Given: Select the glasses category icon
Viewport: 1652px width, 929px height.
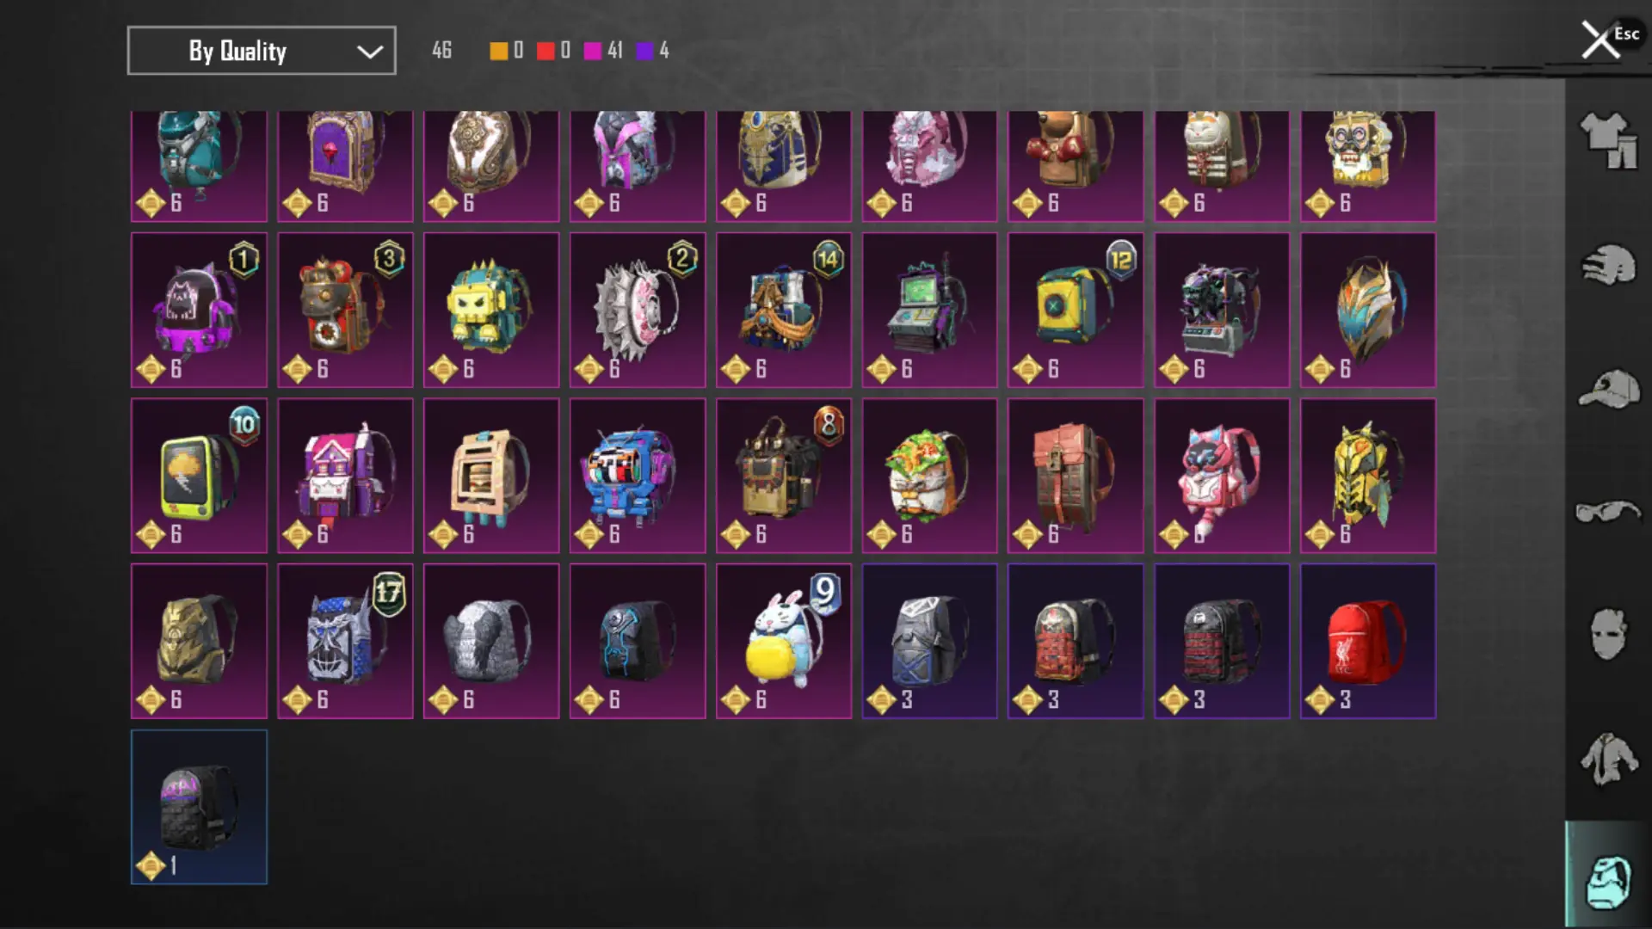Looking at the screenshot, I should (x=1607, y=512).
